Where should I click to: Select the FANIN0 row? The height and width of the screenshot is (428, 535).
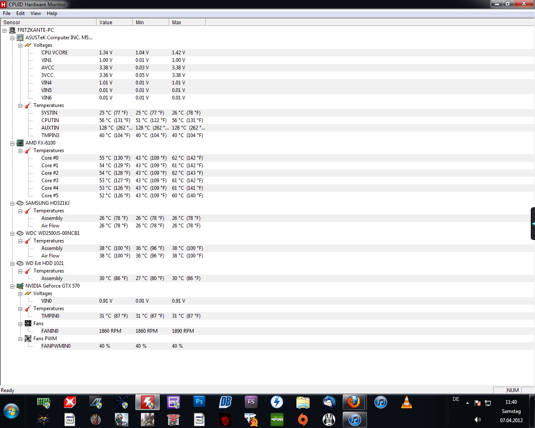coord(267,331)
